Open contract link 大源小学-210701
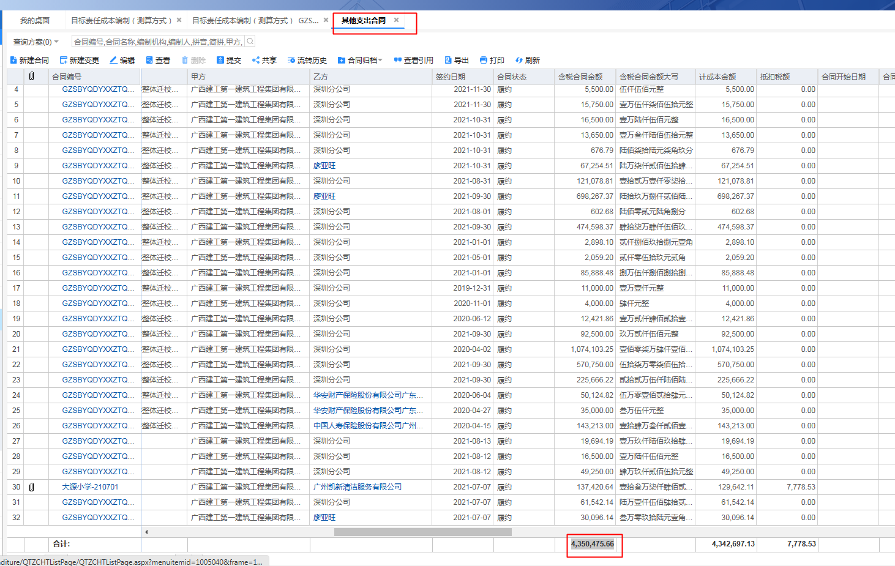The width and height of the screenshot is (895, 566). click(x=90, y=487)
